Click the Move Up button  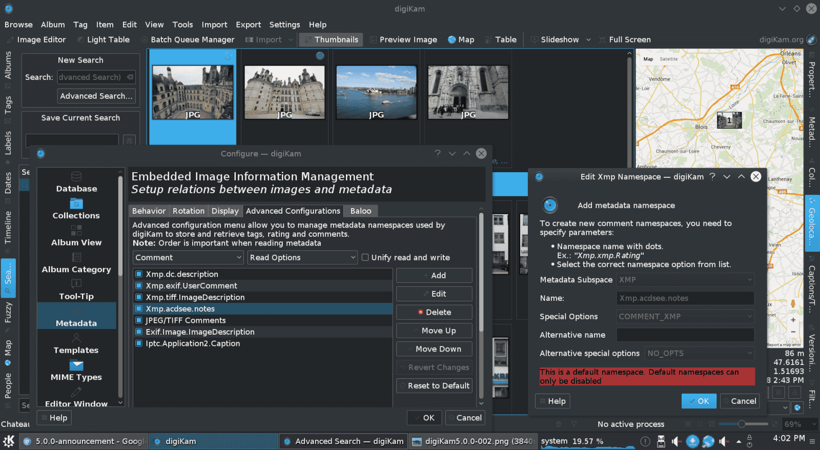434,331
